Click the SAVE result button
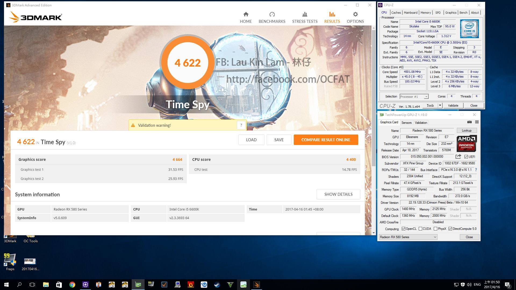Image resolution: width=516 pixels, height=290 pixels. pos(279,140)
